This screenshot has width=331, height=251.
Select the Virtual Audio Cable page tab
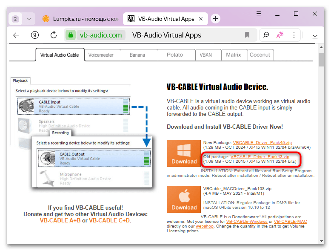click(60, 55)
